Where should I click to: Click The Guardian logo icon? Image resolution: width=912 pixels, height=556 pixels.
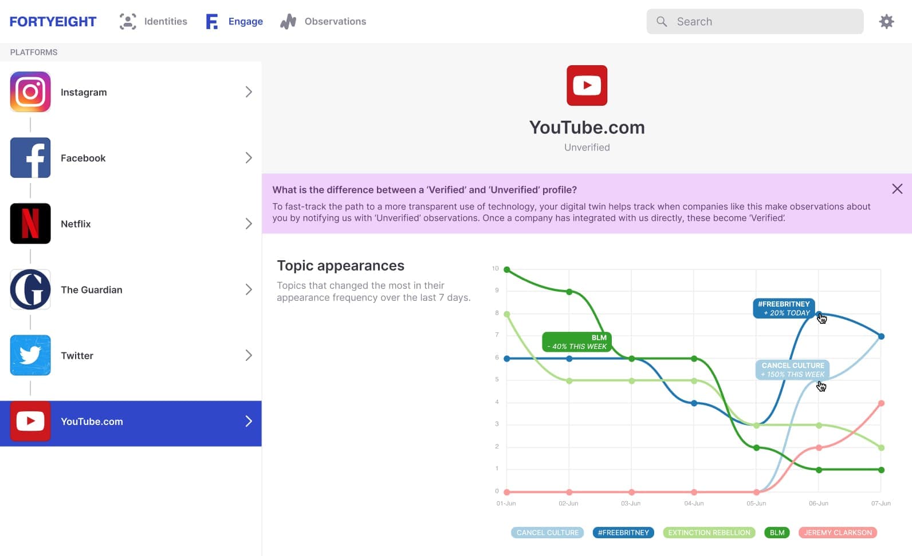(x=30, y=289)
